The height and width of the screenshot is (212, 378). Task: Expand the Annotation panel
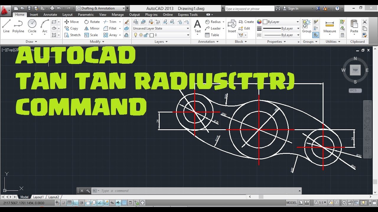tap(208, 42)
